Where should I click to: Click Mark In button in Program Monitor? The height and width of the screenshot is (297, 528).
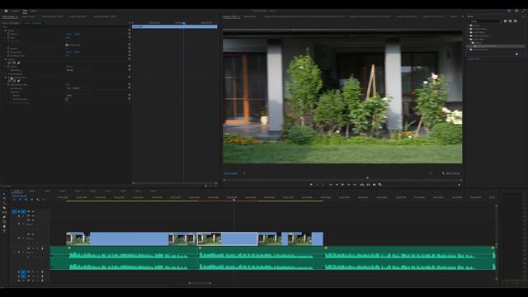[317, 185]
